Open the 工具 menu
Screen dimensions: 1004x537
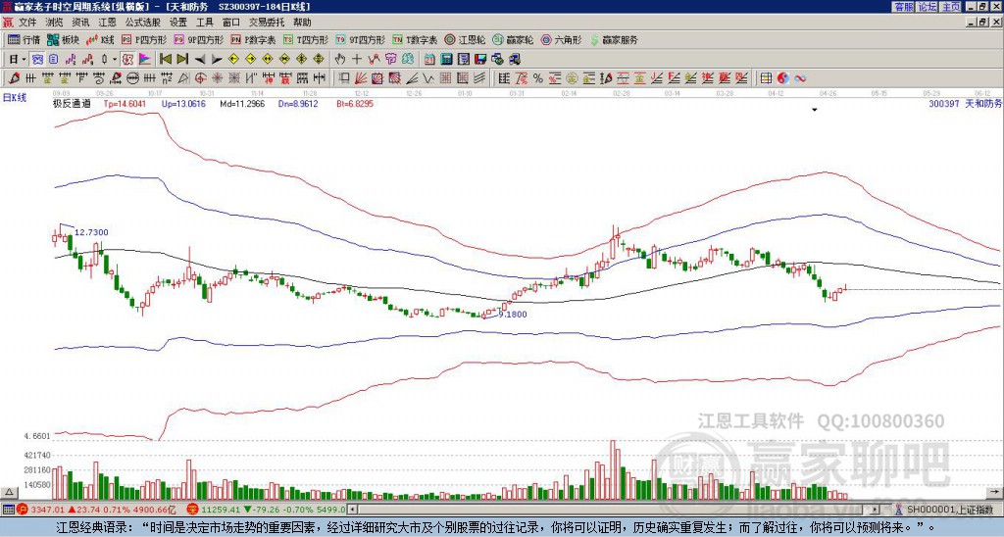pyautogui.click(x=204, y=23)
